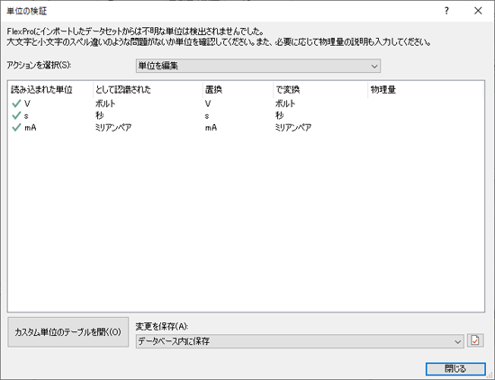
Task: Select the データベース内に保存 combo box
Action: pyautogui.click(x=300, y=341)
